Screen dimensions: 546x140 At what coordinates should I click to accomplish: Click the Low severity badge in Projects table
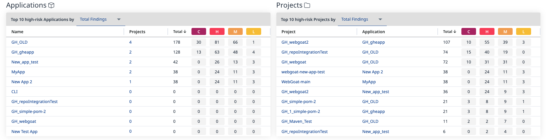pos(523,32)
